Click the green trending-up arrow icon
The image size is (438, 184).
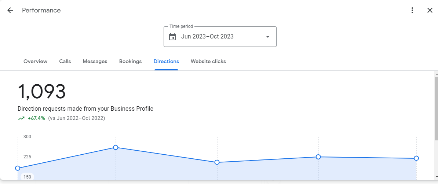[x=21, y=118]
